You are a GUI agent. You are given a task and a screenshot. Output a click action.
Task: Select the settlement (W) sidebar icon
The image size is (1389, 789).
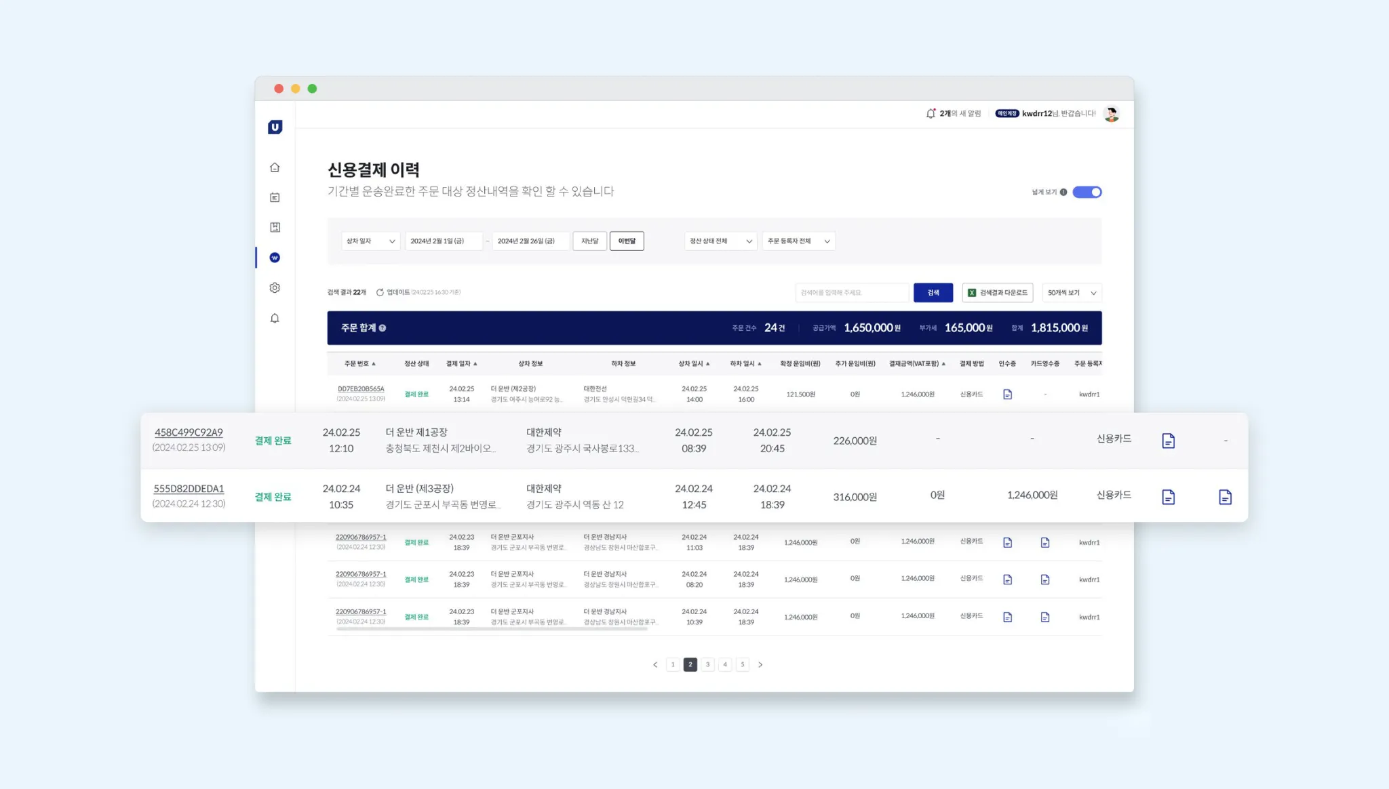(275, 258)
